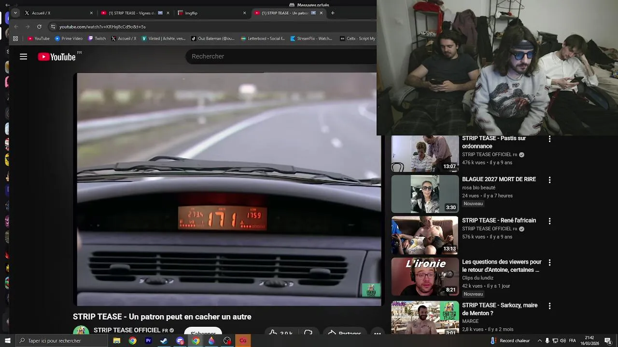Expand hidden system tray icons chevron
Screen dimensions: 618x347
point(540,341)
